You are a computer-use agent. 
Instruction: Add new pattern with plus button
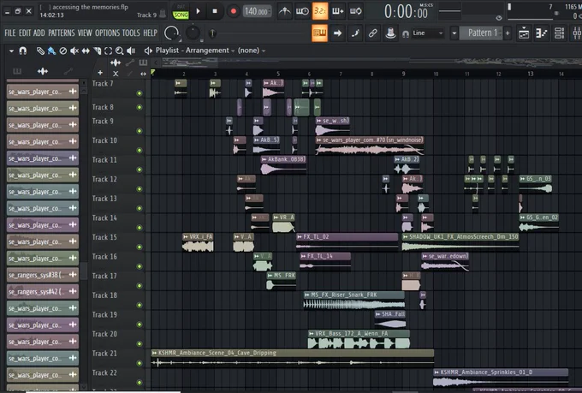click(508, 33)
